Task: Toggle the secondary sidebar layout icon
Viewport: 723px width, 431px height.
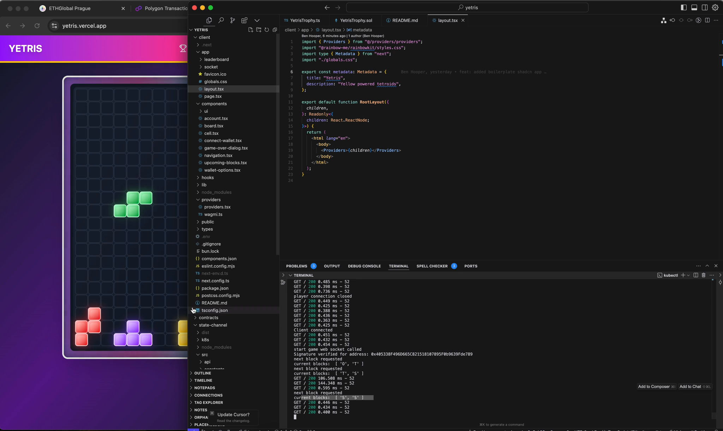Action: pos(705,7)
